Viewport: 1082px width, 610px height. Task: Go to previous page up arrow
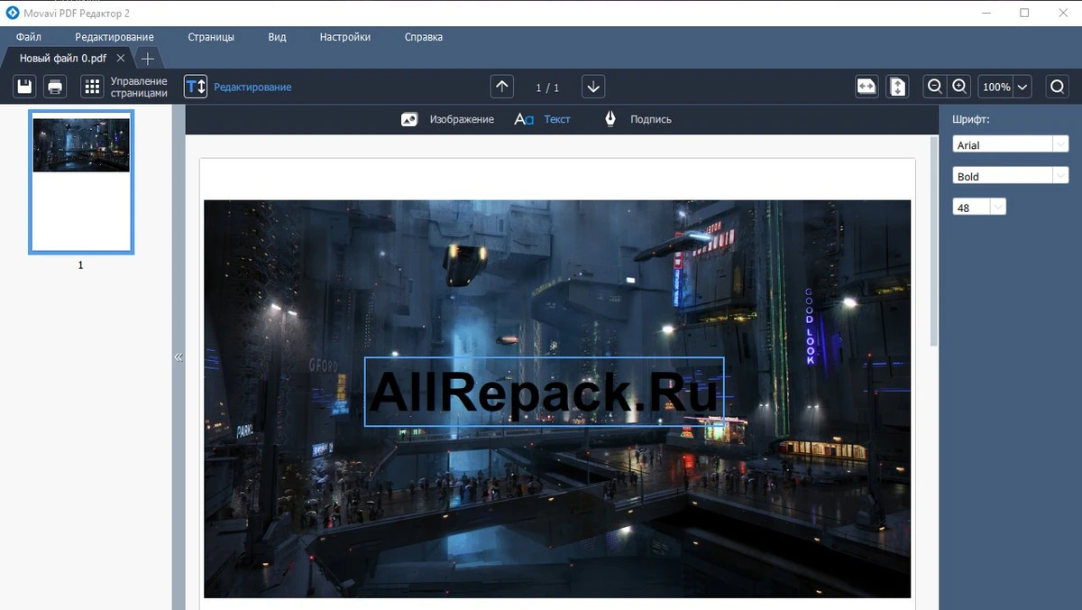coord(502,87)
